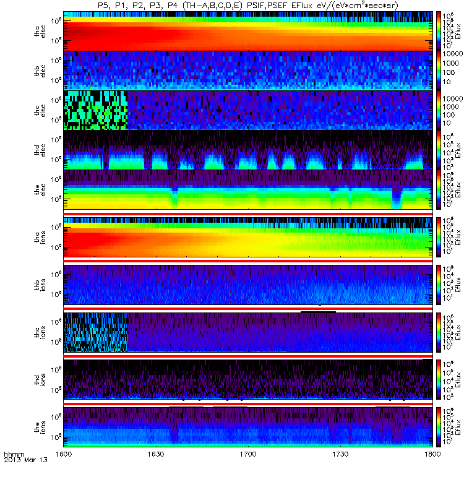Select the tha elec spectrogram panel
Screen dimensions: 464x495
(248, 31)
